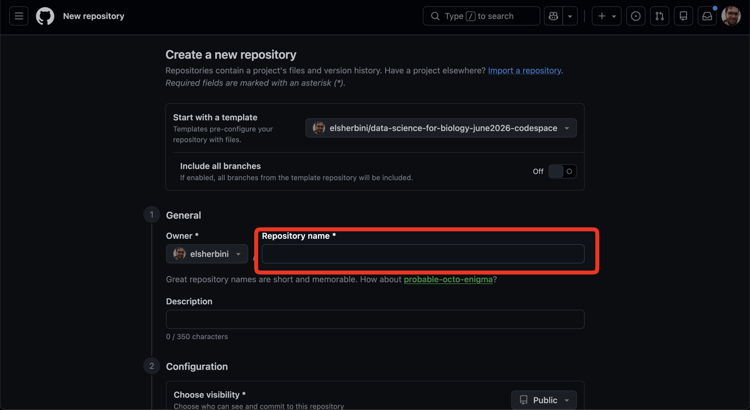Open the template repository dropdown
Viewport: 750px width, 410px height.
click(441, 128)
